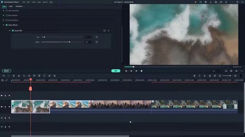Screen dimensions: 245x137
Task: Play the preview video
Action: click(x=136, y=71)
